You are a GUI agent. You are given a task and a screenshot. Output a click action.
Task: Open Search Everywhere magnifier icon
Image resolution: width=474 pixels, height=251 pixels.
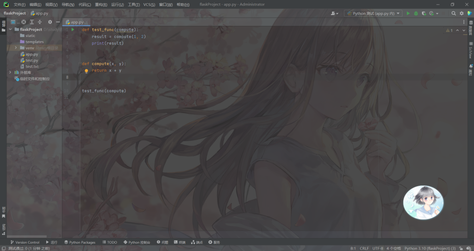coord(454,13)
